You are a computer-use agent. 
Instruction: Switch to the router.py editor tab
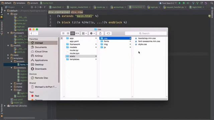[101, 7]
